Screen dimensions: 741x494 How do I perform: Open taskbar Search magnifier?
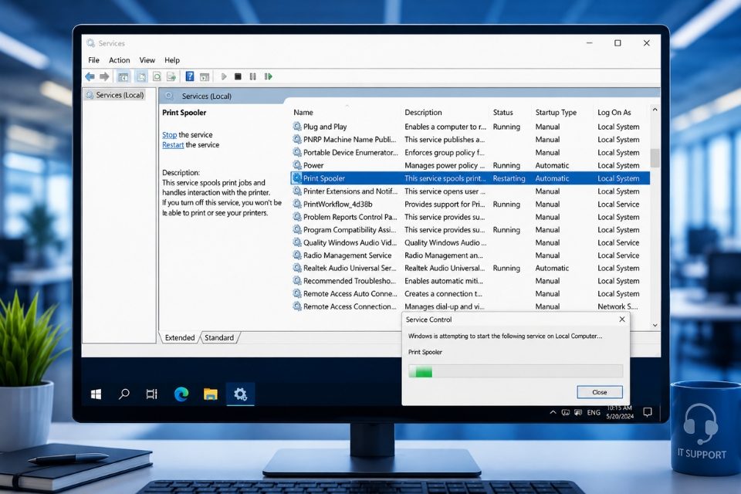123,394
